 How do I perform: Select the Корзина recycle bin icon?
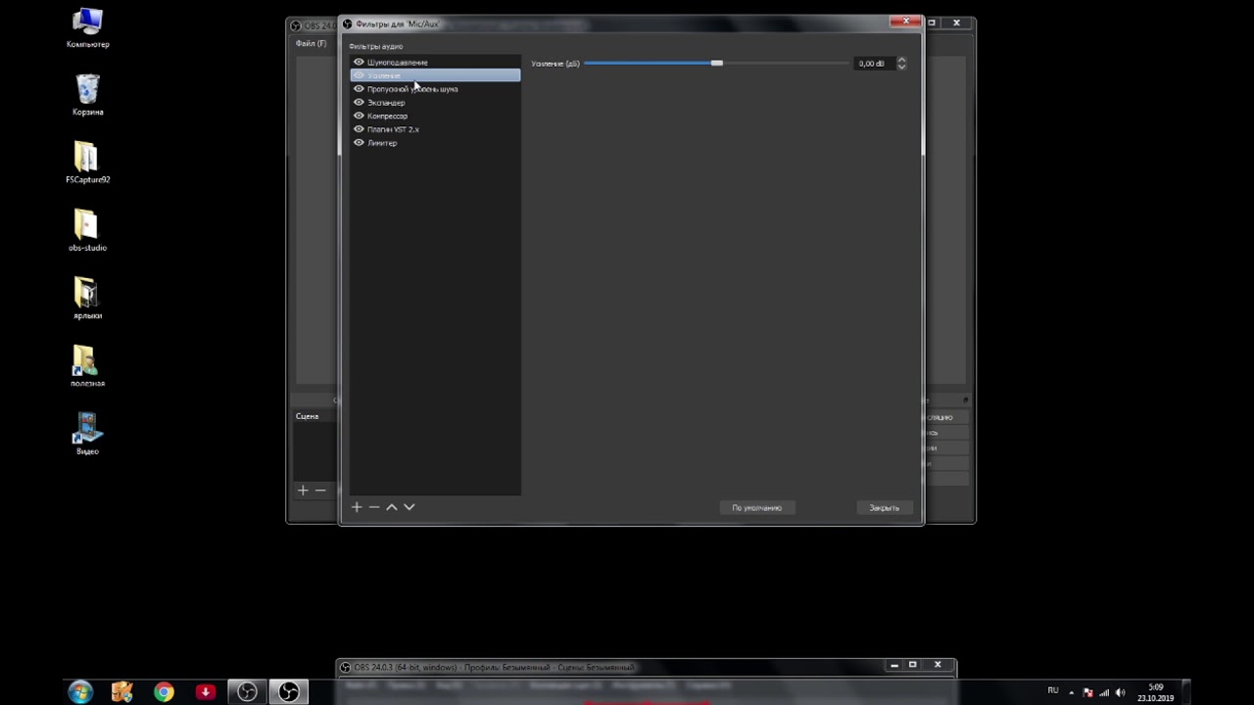(x=87, y=95)
